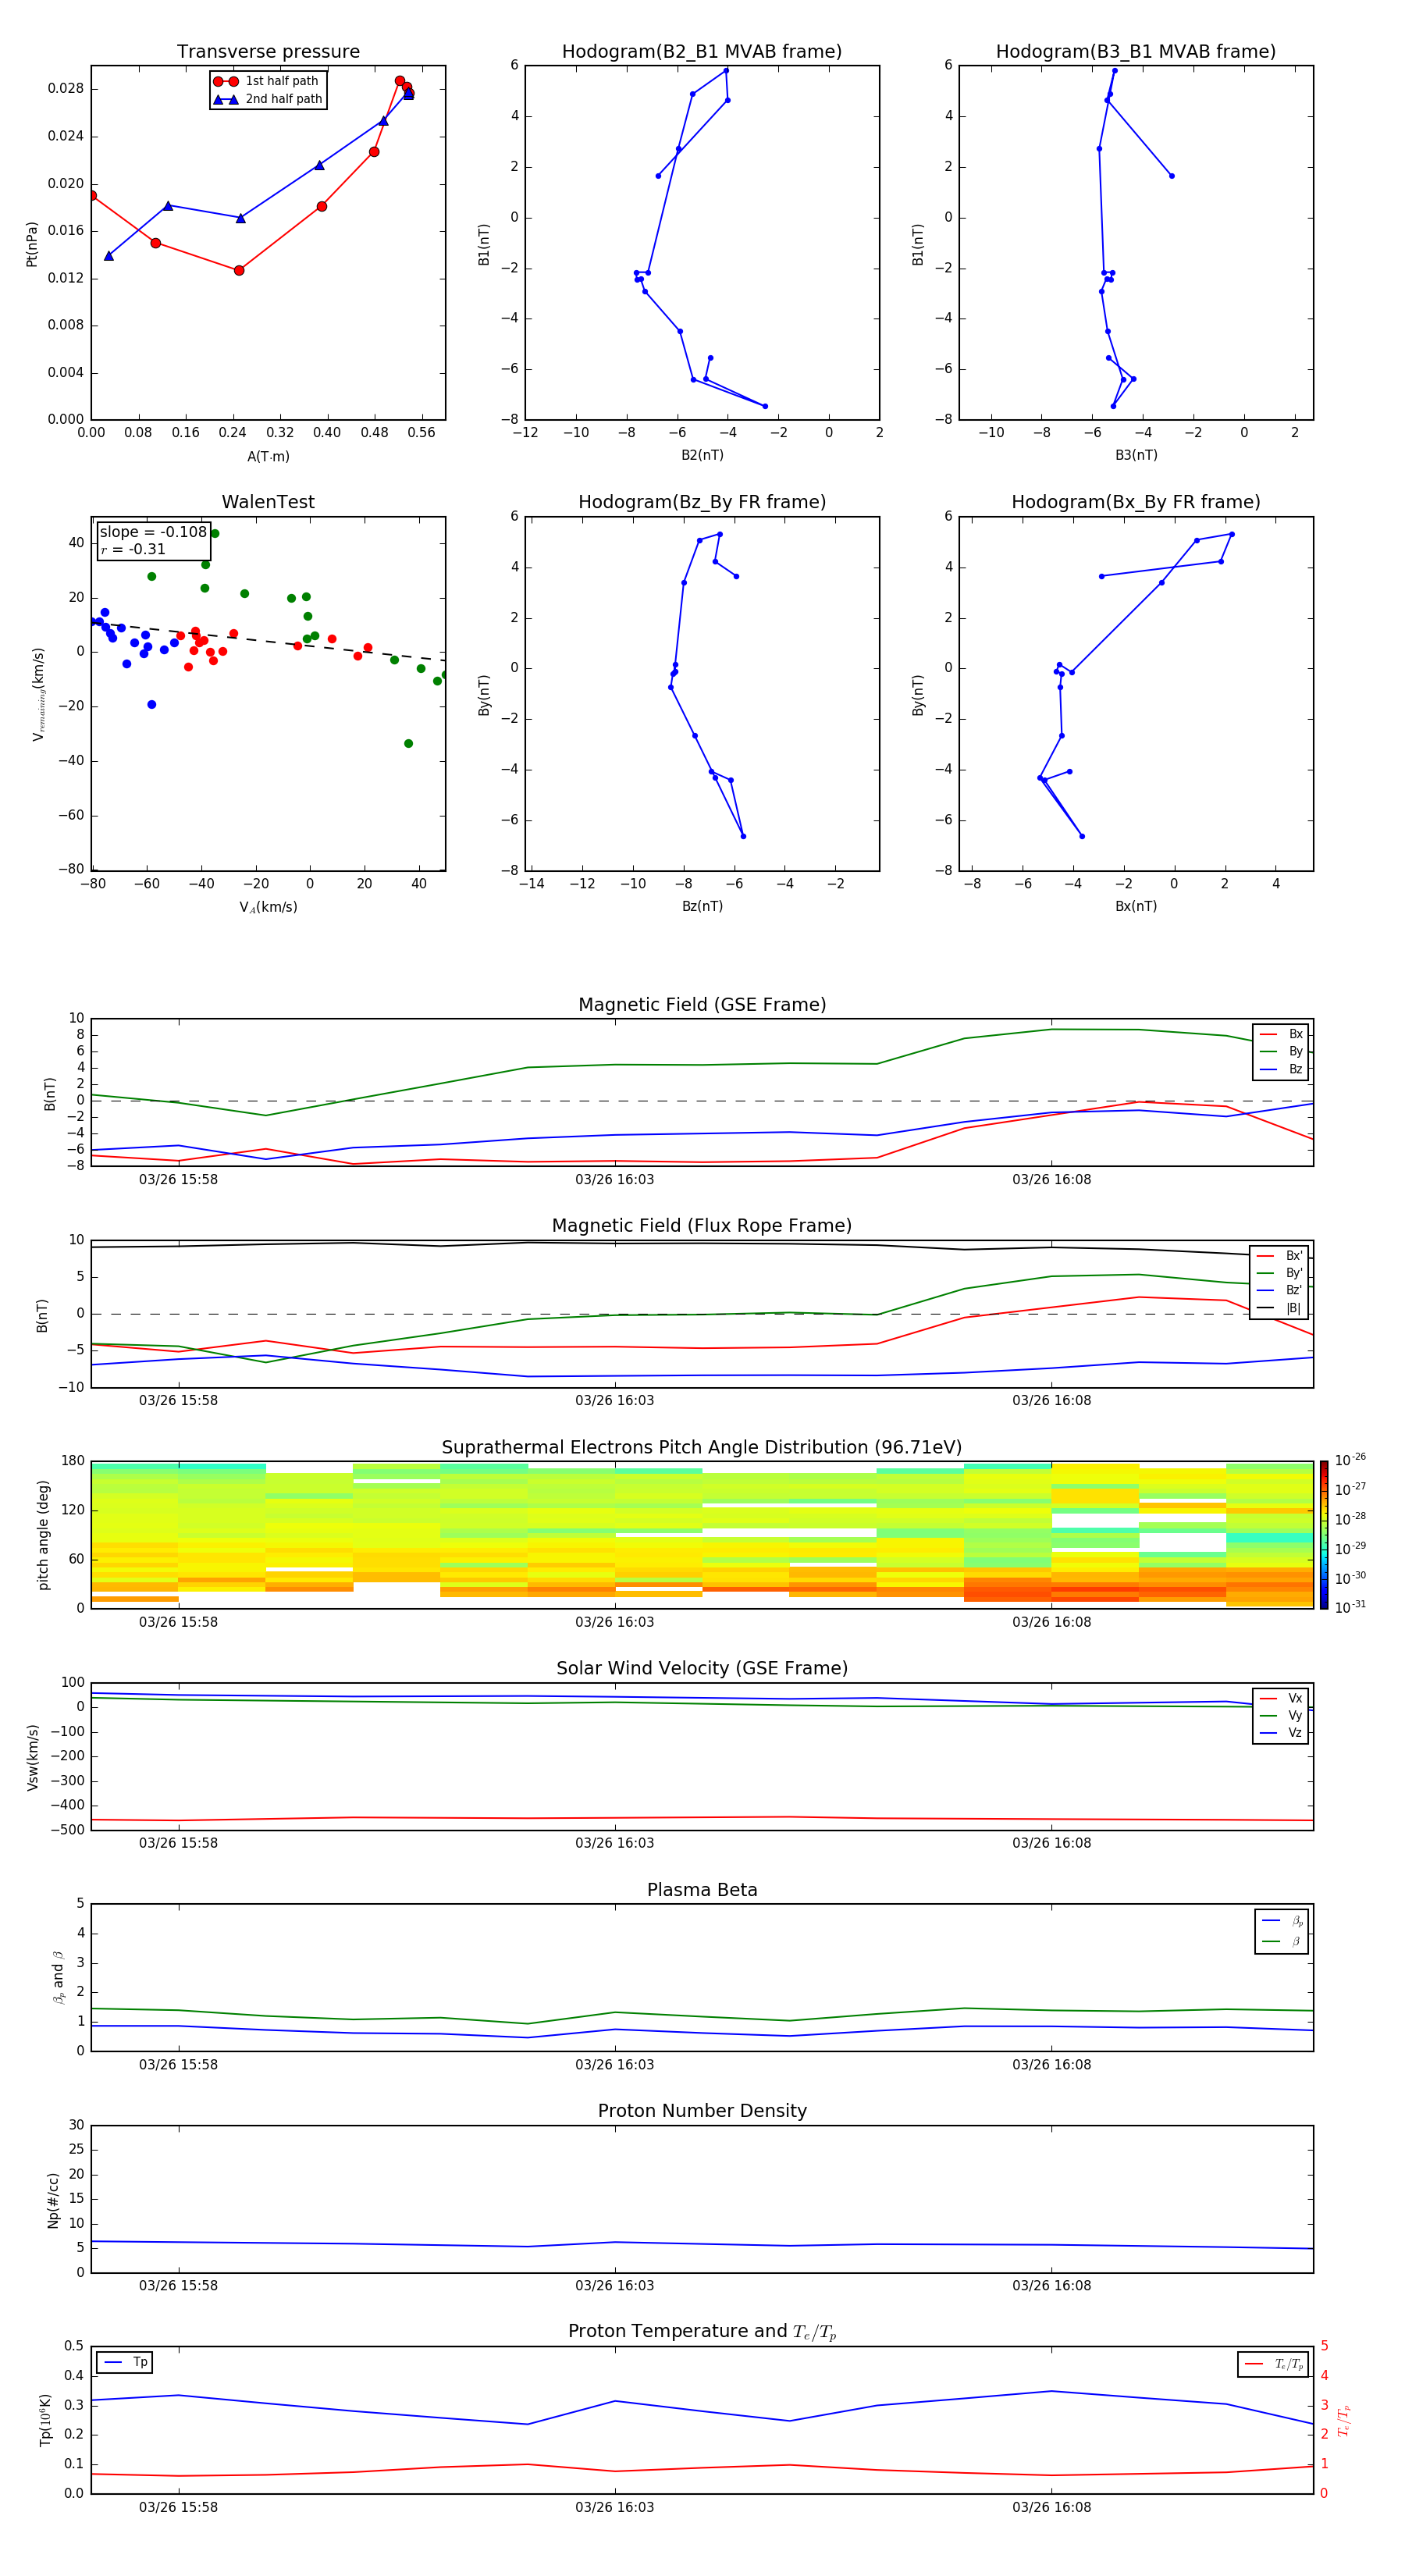1405x2576 pixels.
Task: Select the "Vz" legend entry
Action: pos(1281,1733)
